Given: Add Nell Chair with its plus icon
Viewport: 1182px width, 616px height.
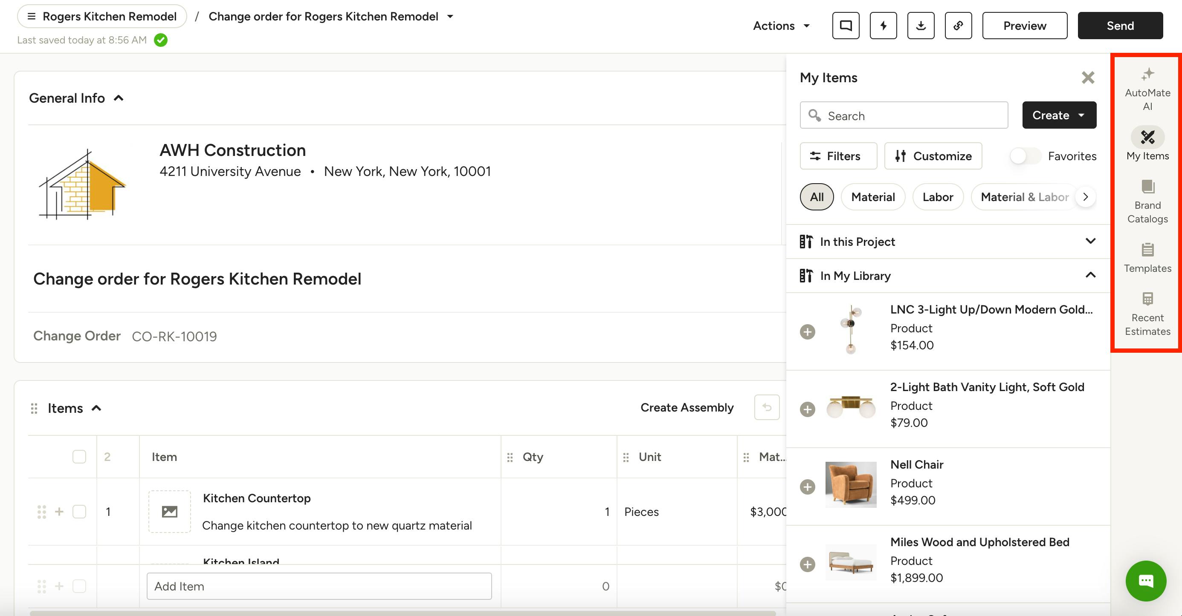Looking at the screenshot, I should pyautogui.click(x=807, y=487).
